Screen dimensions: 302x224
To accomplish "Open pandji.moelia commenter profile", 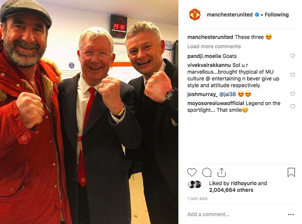I will 204,56.
